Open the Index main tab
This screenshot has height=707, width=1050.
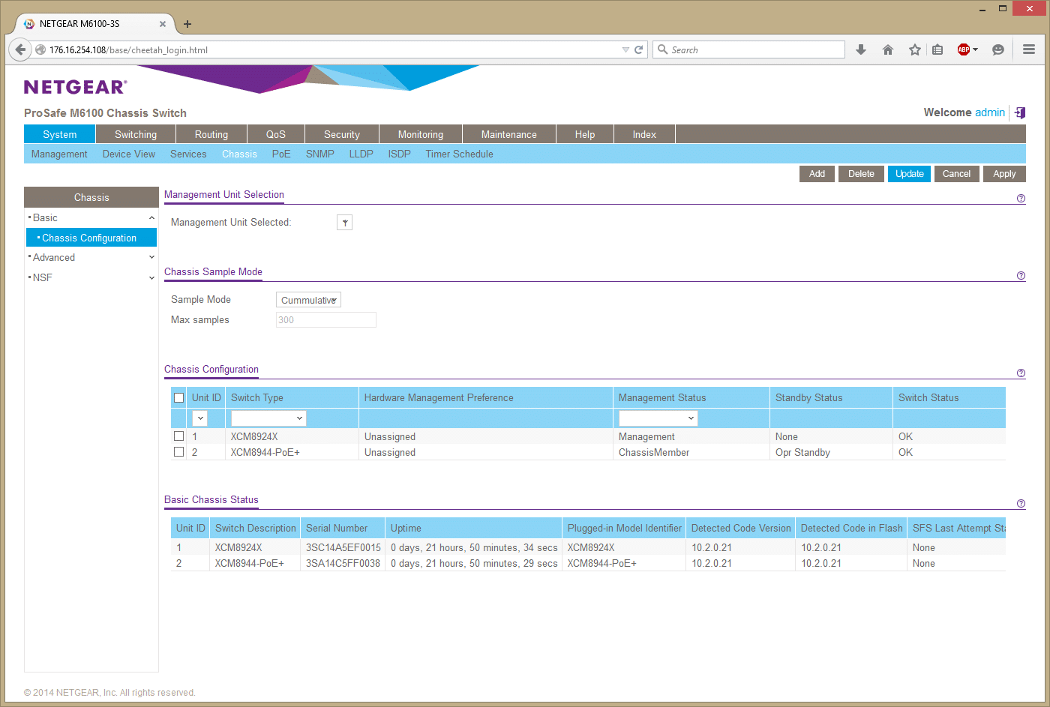coord(644,134)
